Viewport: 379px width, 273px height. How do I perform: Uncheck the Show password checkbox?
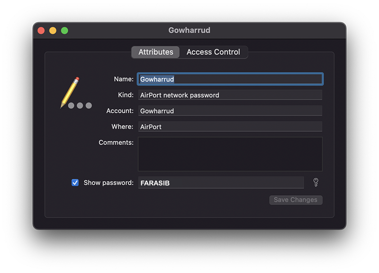75,182
